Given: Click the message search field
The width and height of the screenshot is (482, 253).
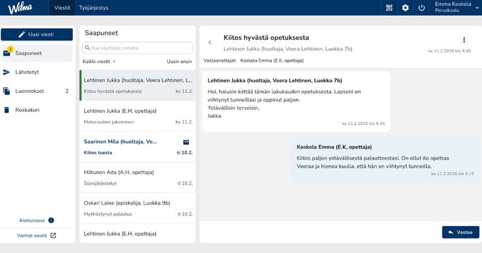Looking at the screenshot, I should click(137, 48).
